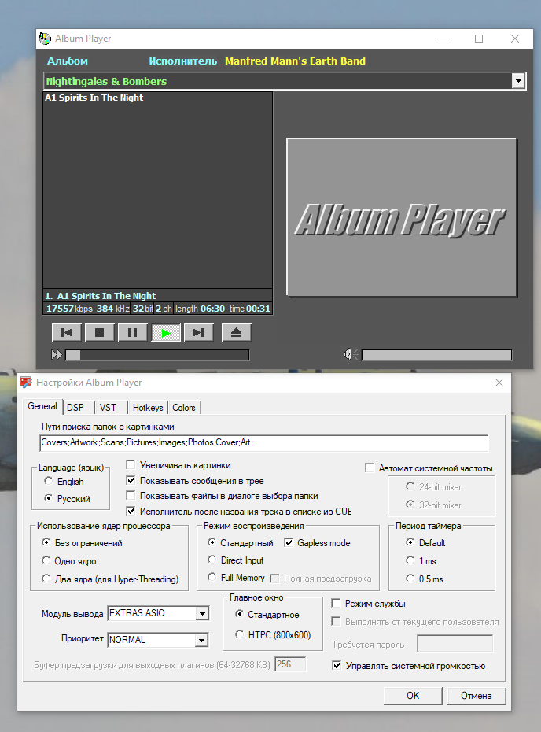This screenshot has height=732, width=541.
Task: Click the cover folder search paths field
Action: click(264, 442)
